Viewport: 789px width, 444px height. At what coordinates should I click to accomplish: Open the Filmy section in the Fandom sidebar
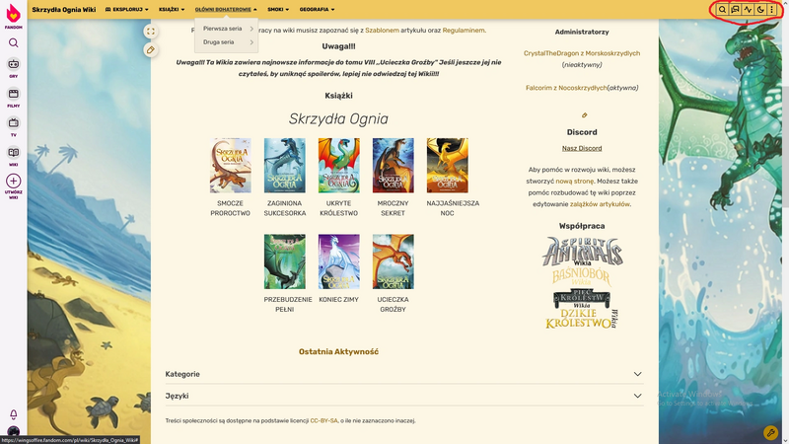(14, 97)
